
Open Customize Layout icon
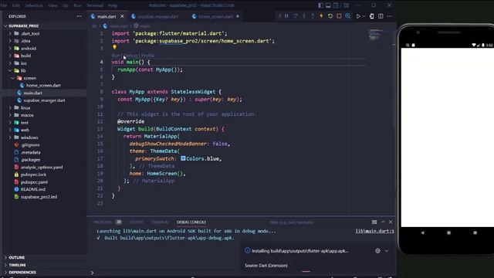tap(346, 5)
